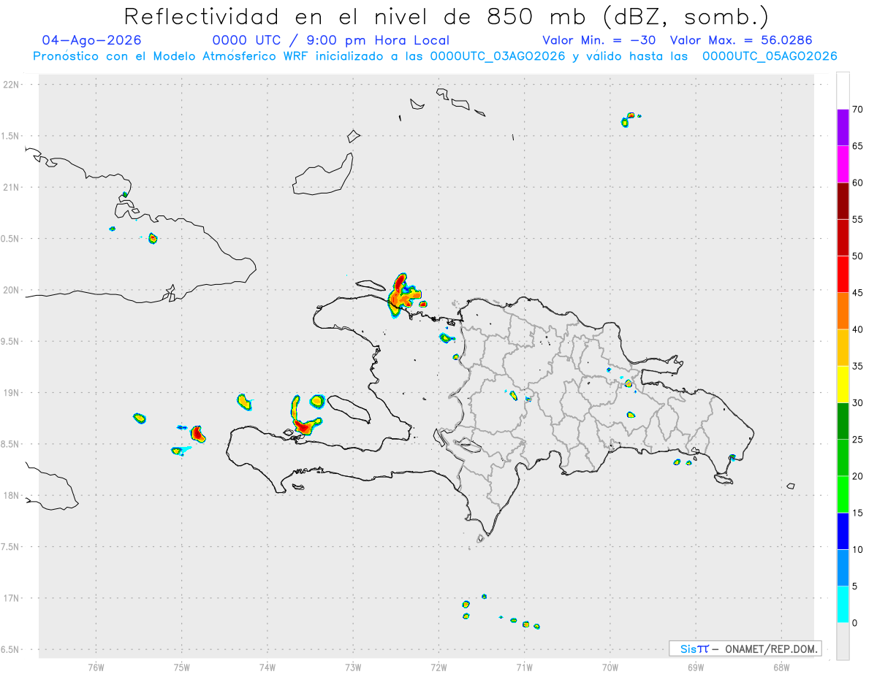Click the longitude axis label '70W'
Viewport: 877px width, 677px height.
click(610, 667)
